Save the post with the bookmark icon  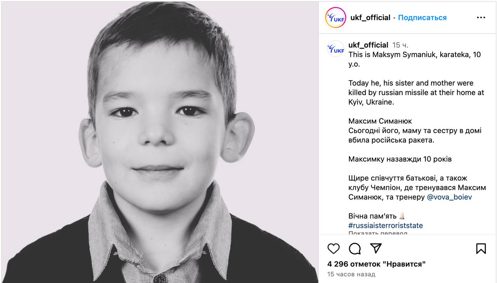(x=481, y=248)
